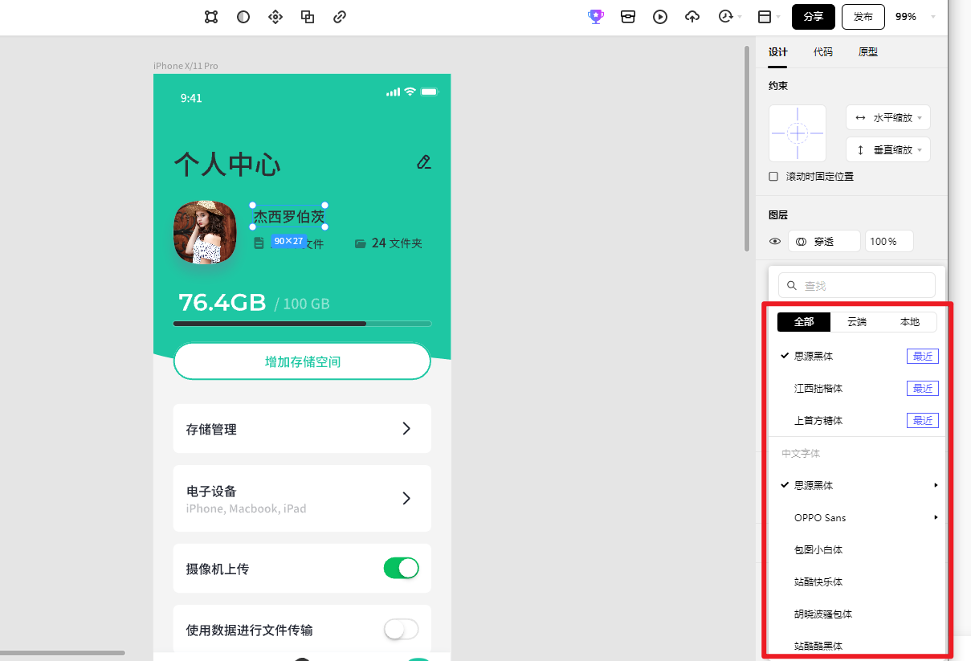Click the 增加存储空间 button
The image size is (971, 661).
(x=302, y=361)
